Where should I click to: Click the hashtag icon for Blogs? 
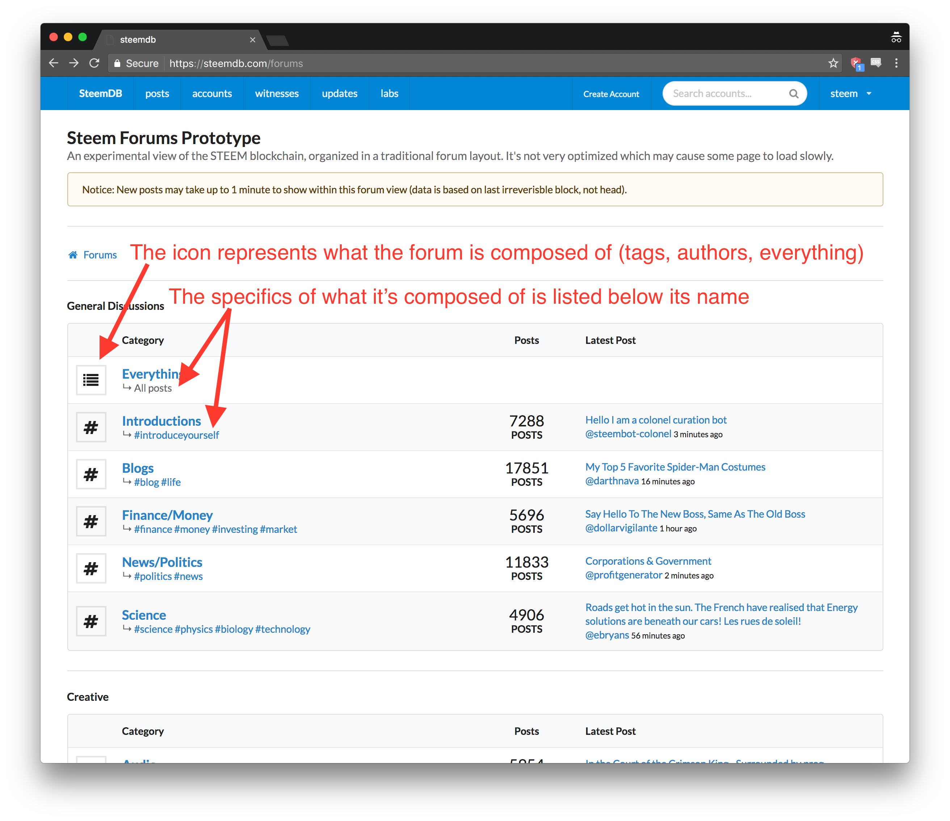pos(91,473)
